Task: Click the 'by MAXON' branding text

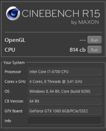Action: pos(85,22)
